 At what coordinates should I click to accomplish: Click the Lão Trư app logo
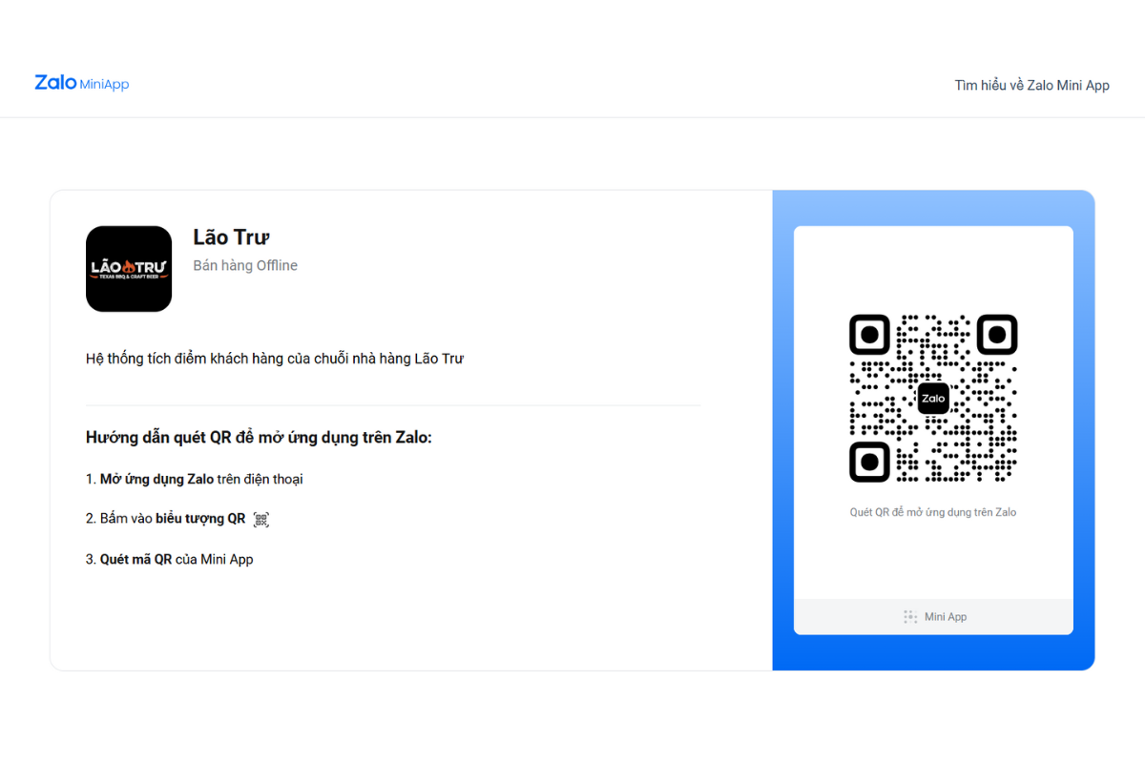[129, 269]
